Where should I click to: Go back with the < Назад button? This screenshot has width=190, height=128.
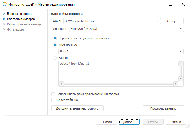[106, 122]
